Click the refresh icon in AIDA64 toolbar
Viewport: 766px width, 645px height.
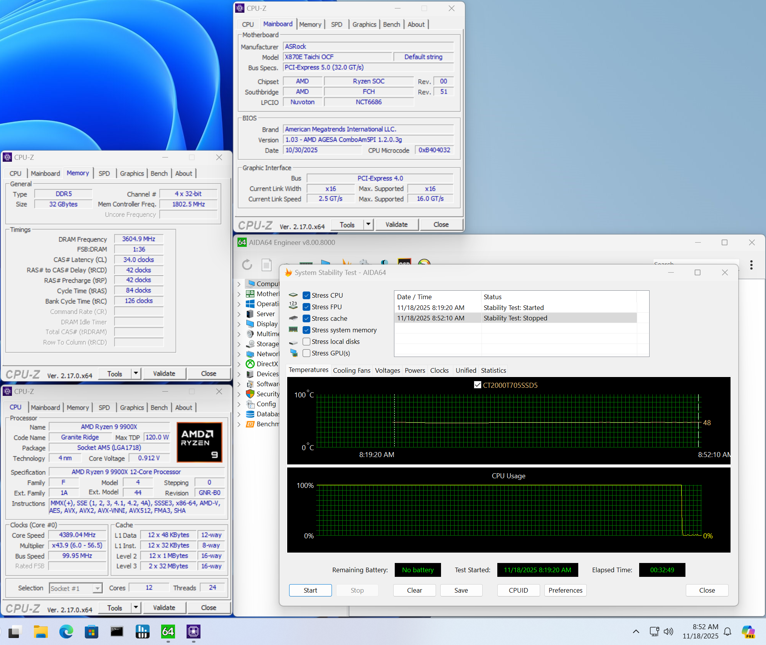point(247,265)
